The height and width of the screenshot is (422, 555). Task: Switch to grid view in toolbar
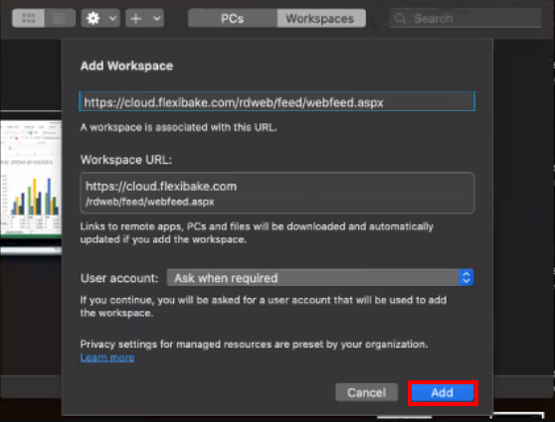(x=28, y=18)
